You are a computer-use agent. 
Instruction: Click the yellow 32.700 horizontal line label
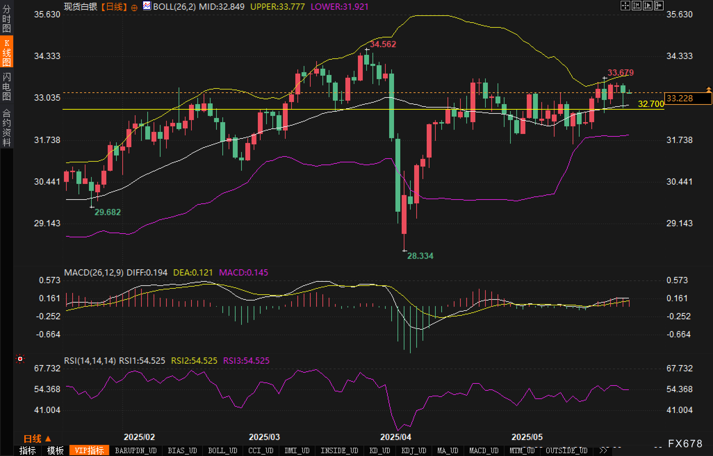[650, 104]
